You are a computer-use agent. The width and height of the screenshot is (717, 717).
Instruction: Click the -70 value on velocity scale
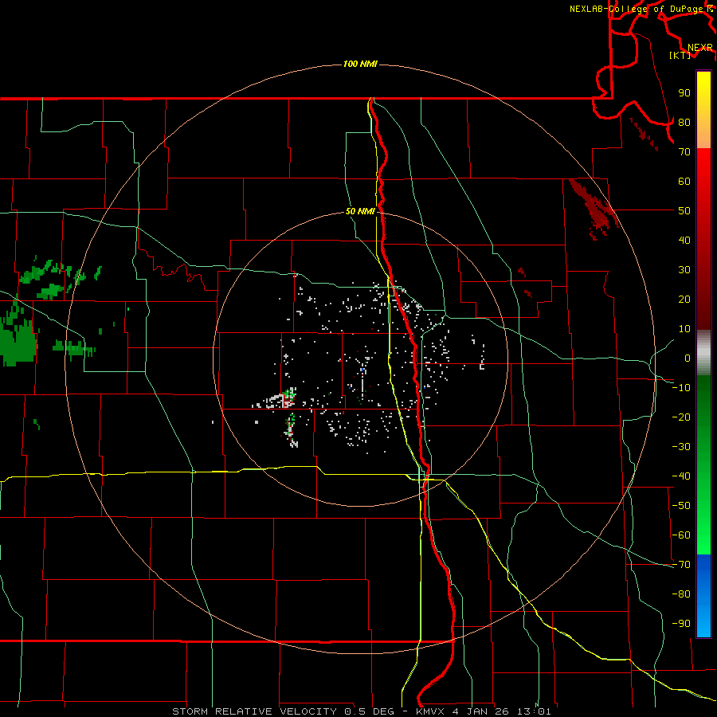681,564
